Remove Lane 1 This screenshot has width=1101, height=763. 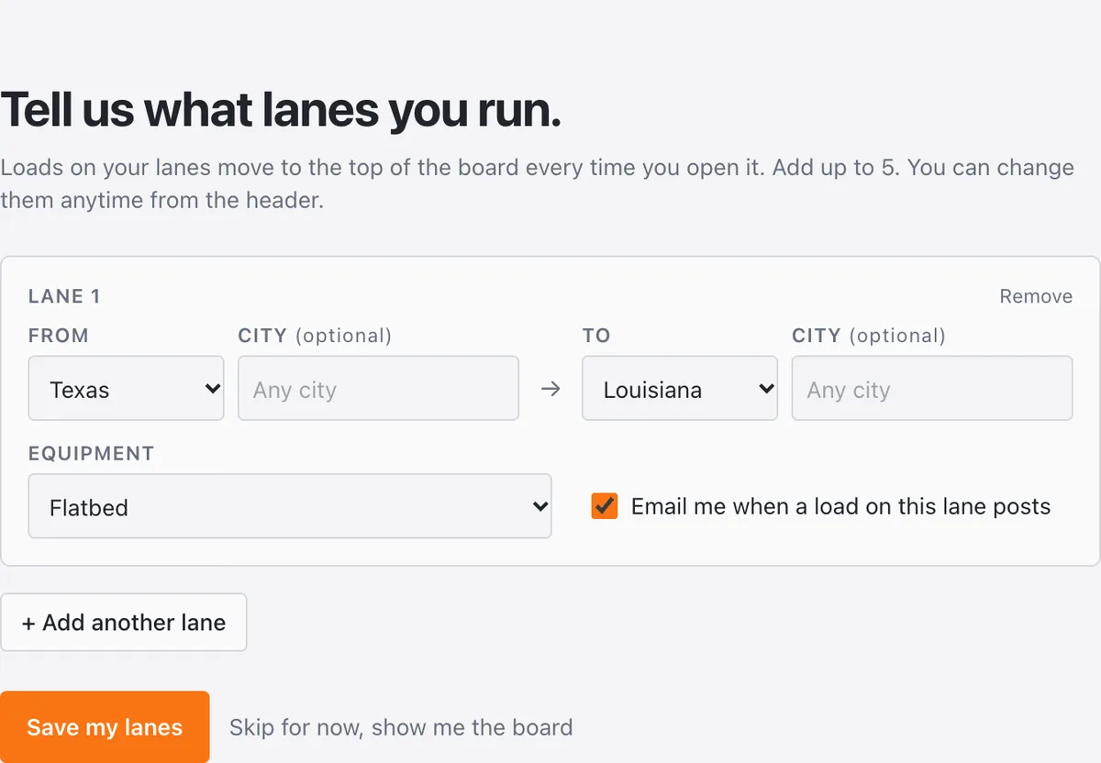(x=1036, y=296)
